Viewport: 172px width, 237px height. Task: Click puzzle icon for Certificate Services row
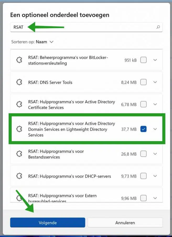(x=19, y=104)
